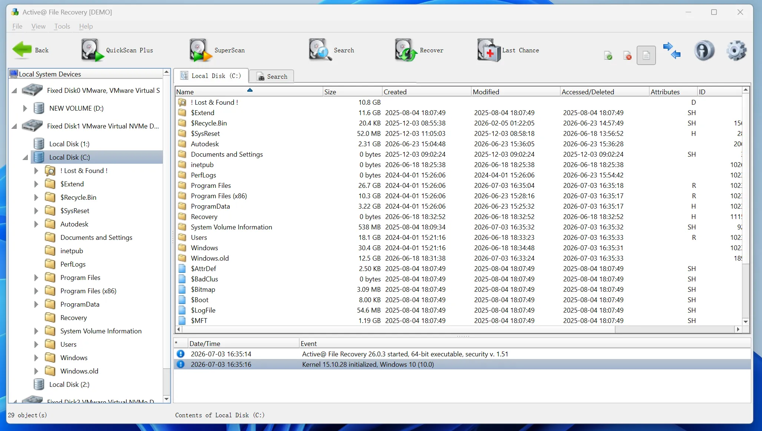Expand ! Lost & Found ! tree node

click(x=36, y=170)
